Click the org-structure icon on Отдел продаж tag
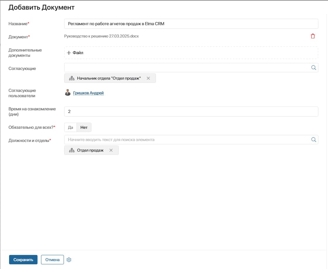 72,150
